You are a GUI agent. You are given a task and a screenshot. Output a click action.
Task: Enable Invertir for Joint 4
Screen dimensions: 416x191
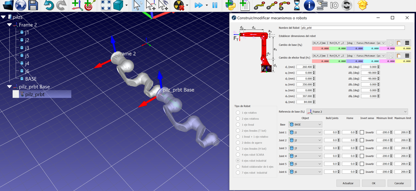(x=362, y=156)
